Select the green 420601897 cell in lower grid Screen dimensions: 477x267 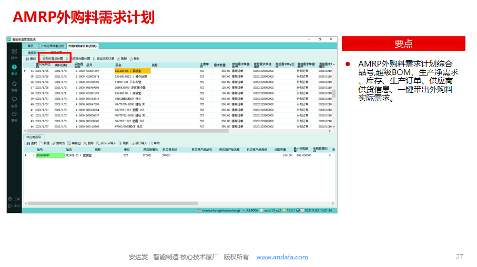point(45,155)
